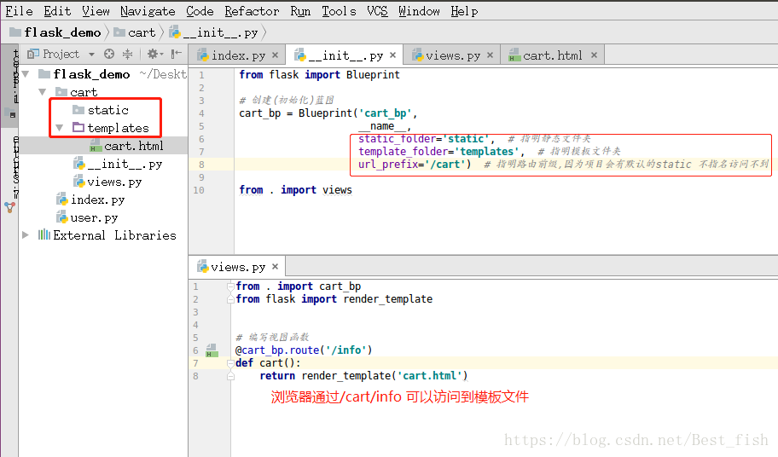Close the __init__.py tab

[392, 55]
